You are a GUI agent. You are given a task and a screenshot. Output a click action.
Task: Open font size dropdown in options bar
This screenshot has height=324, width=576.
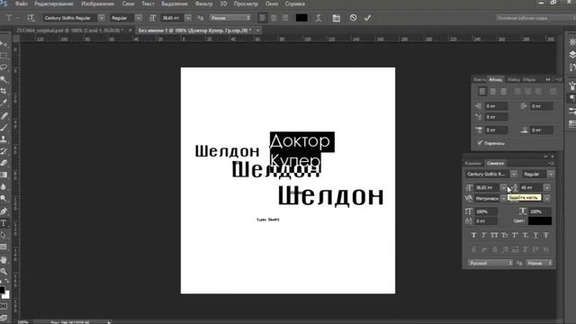point(188,18)
